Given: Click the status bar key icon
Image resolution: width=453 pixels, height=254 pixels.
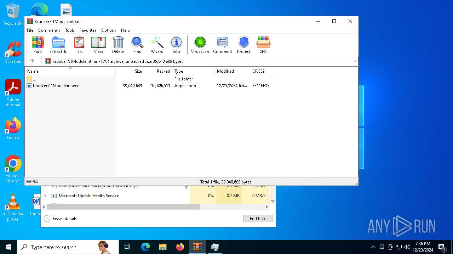Looking at the screenshot, I should [x=35, y=182].
